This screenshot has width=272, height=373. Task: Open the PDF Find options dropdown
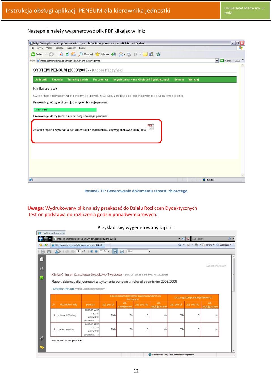[x=150, y=252]
